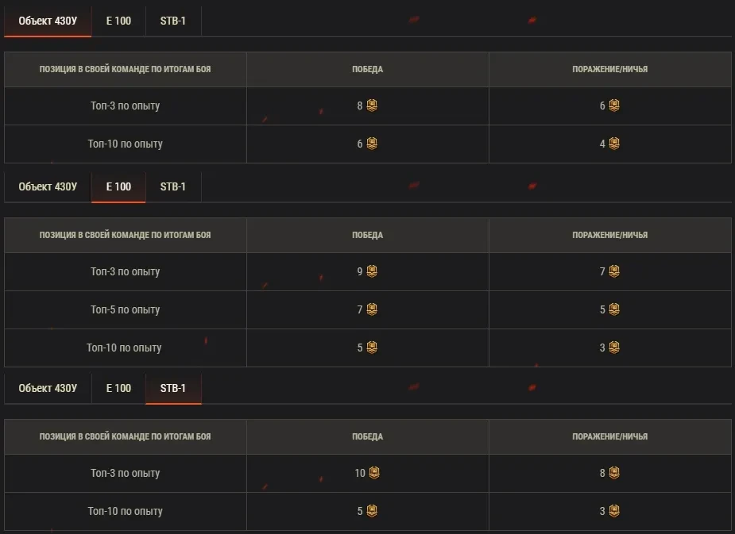
Task: Open E 100 tab in the topmost tab bar
Action: (118, 21)
